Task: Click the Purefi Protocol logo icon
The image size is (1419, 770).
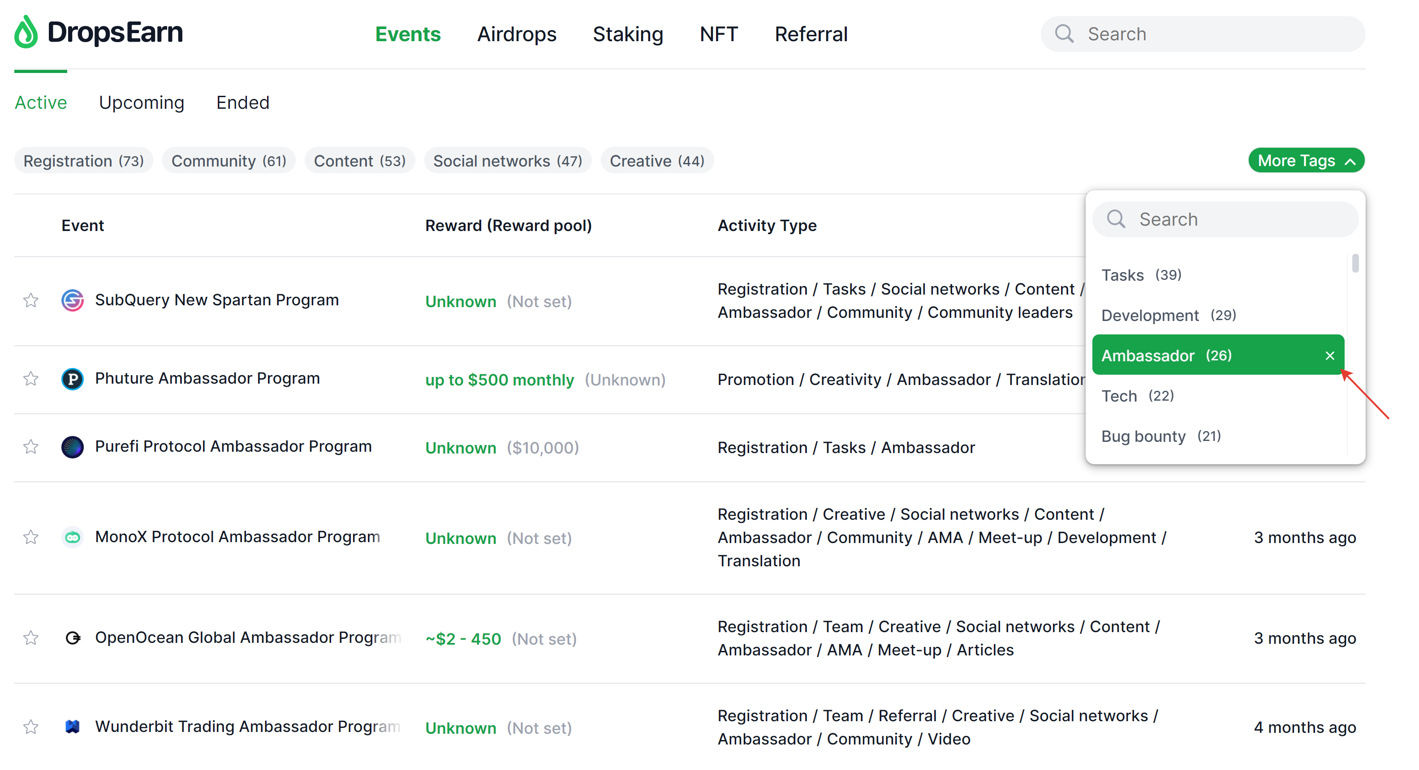Action: pos(72,447)
